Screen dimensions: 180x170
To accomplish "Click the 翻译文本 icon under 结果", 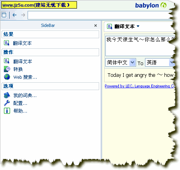I will pyautogui.click(x=7, y=43).
